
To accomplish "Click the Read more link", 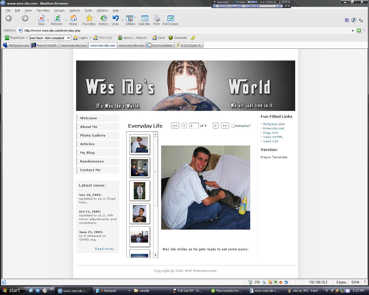I will [106, 249].
